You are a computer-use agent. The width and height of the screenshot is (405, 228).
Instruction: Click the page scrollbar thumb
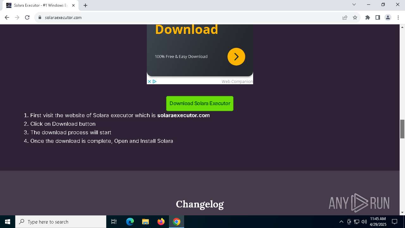pyautogui.click(x=402, y=129)
